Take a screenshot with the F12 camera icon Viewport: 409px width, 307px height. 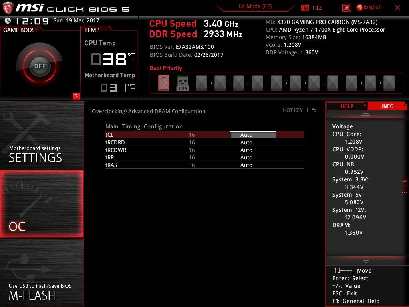305,8
